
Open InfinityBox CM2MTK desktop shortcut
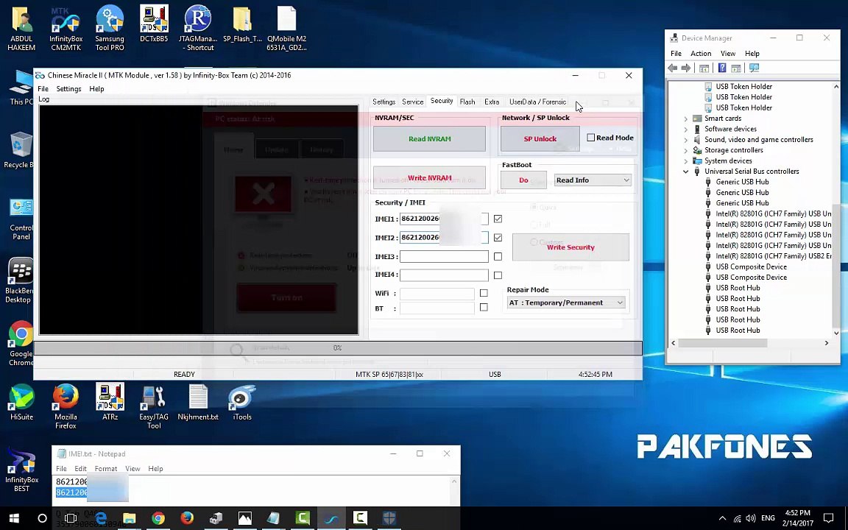click(66, 28)
